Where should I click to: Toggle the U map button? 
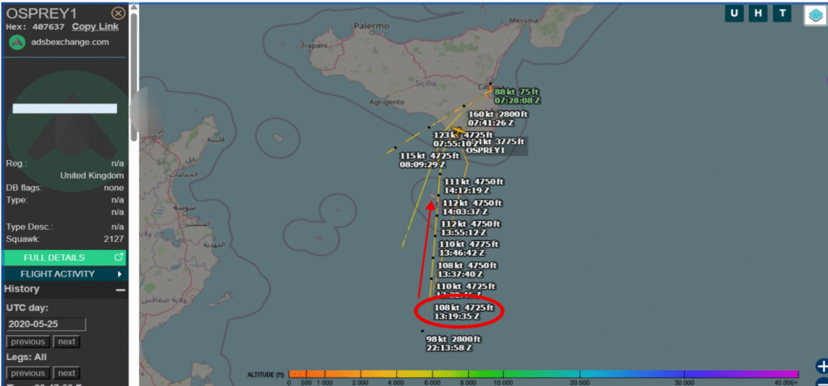(x=734, y=14)
